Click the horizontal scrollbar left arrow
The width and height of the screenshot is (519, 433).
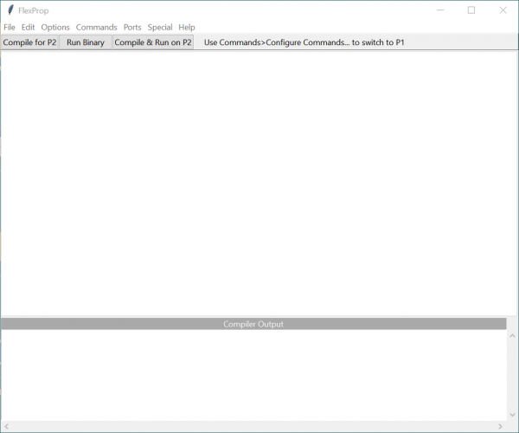point(5,426)
